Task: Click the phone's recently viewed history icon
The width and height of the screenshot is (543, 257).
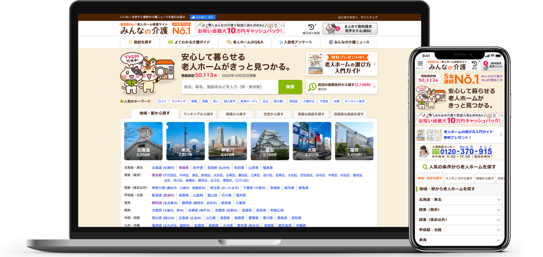Action: point(475,66)
